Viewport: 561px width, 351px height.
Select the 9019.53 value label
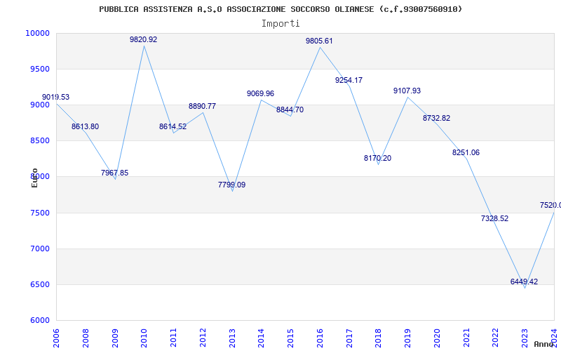pyautogui.click(x=56, y=98)
